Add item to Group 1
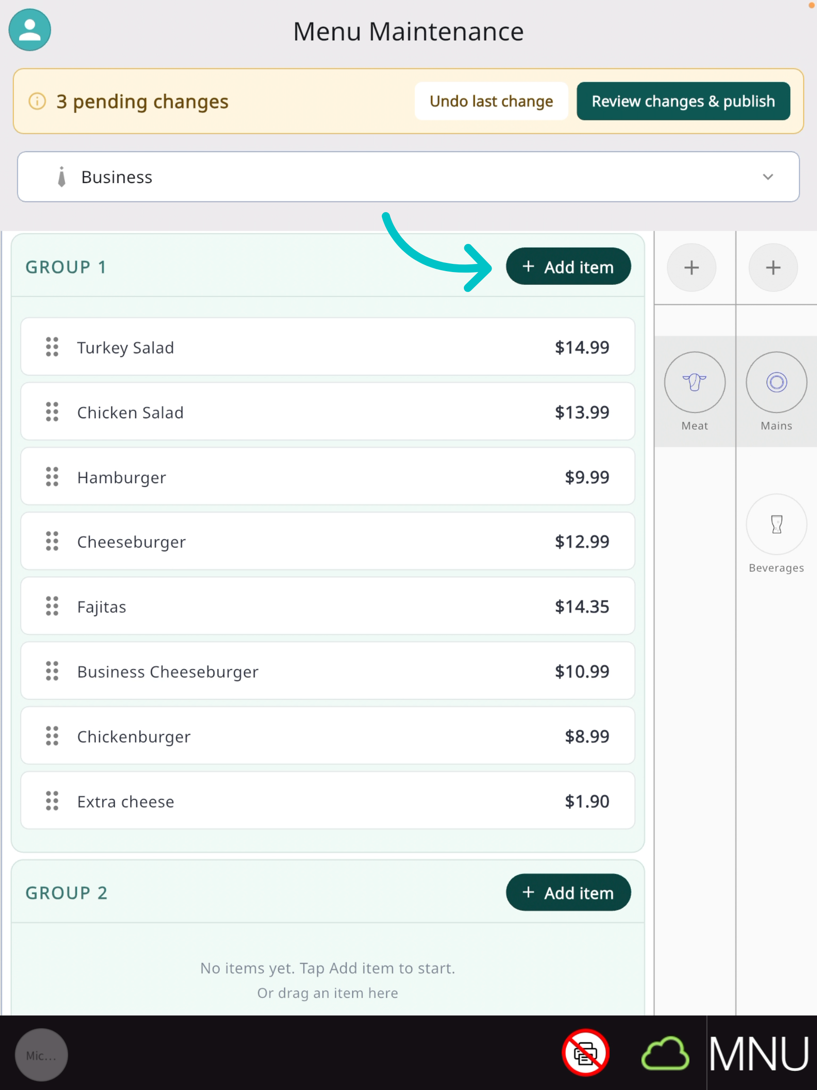Viewport: 817px width, 1090px height. pos(568,267)
